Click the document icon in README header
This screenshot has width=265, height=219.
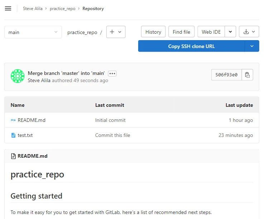(x=14, y=156)
